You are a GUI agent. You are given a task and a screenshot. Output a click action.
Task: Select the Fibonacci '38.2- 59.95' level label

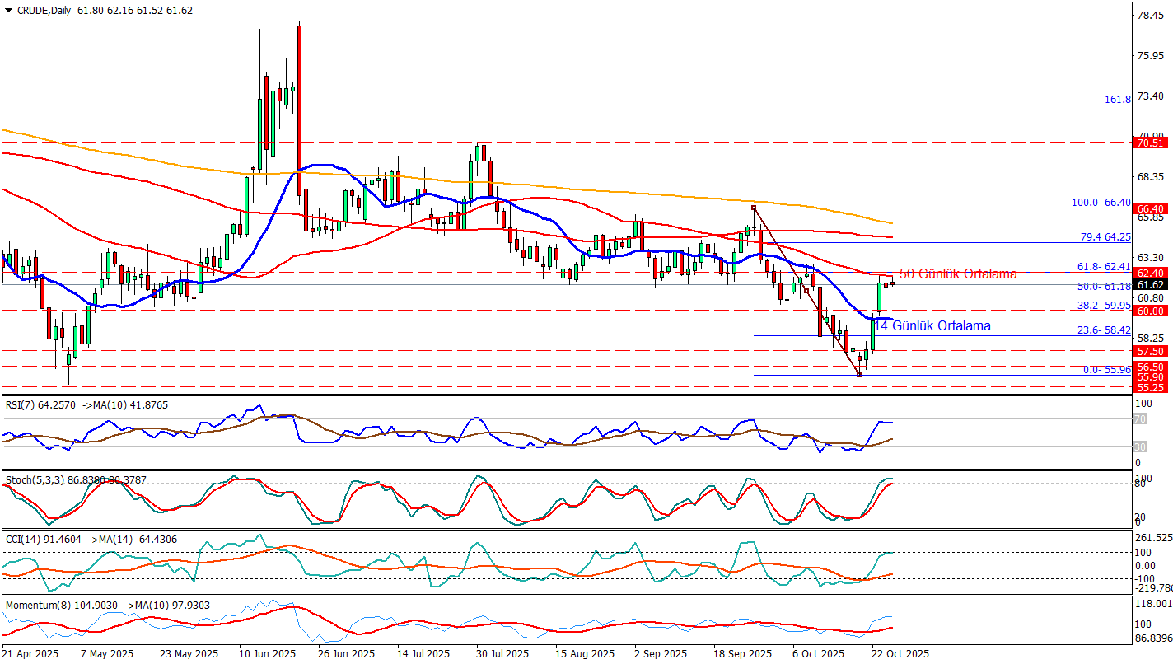pos(1103,305)
